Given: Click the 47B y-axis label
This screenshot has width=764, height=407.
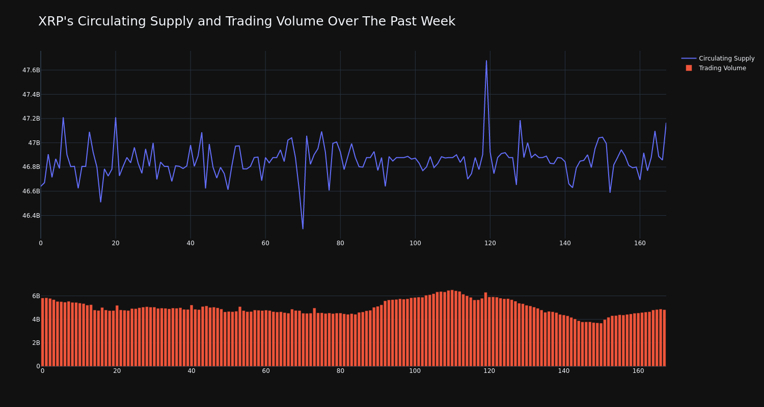Looking at the screenshot, I should pyautogui.click(x=34, y=143).
